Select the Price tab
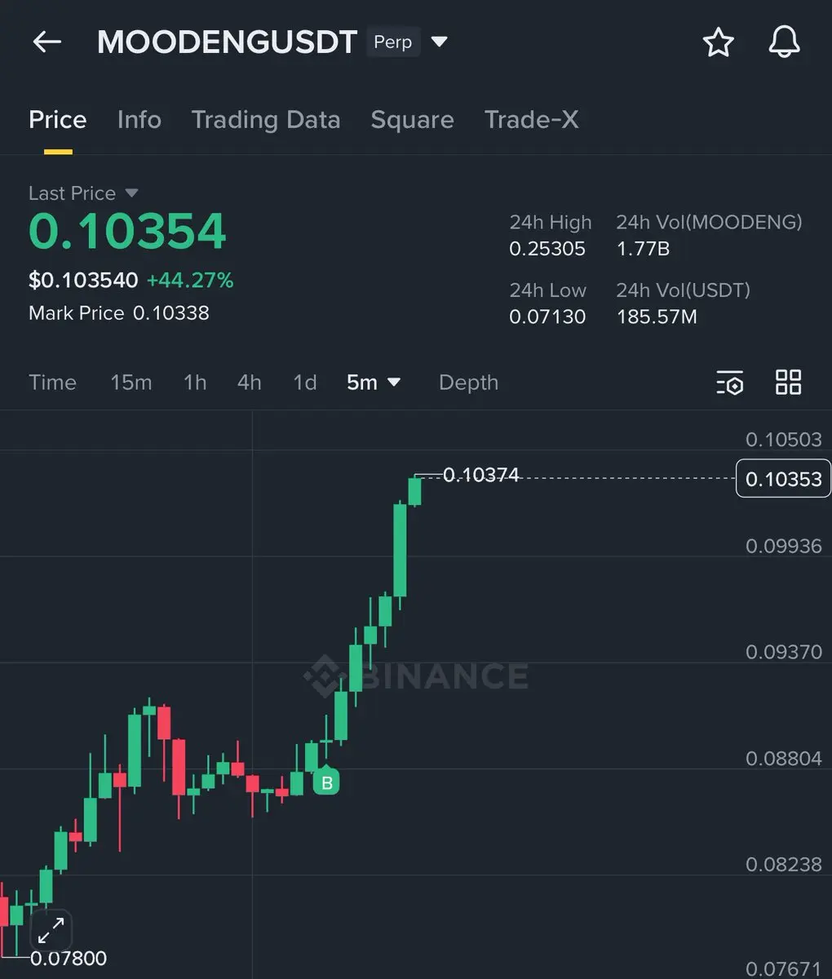 tap(57, 120)
